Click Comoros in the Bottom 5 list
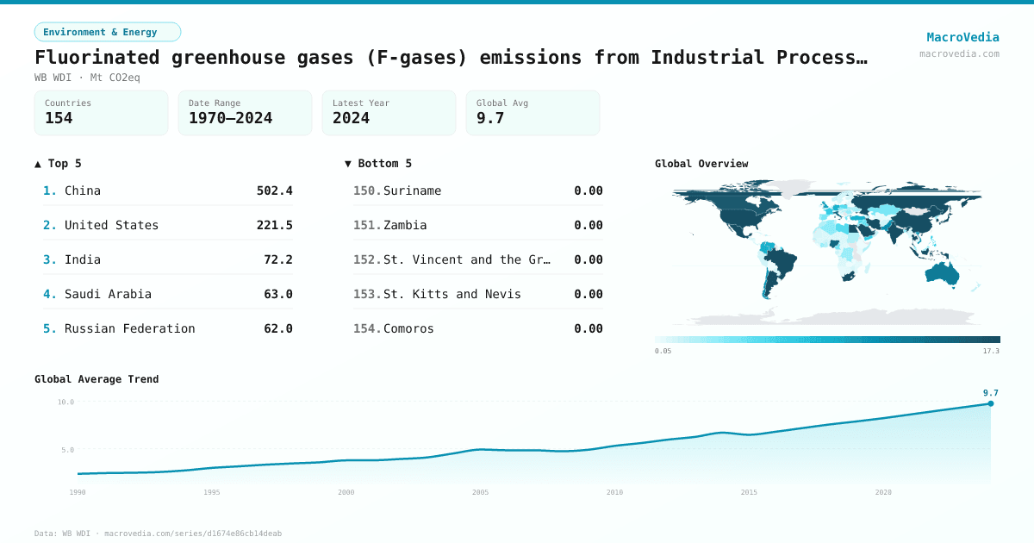The height and width of the screenshot is (543, 1034). pos(408,328)
